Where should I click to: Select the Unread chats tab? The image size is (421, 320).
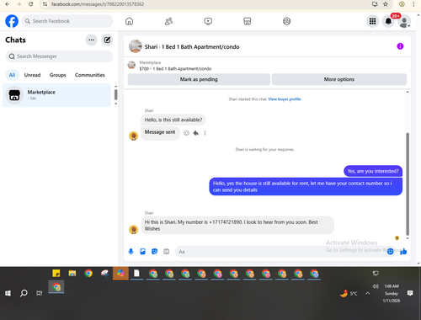(32, 75)
